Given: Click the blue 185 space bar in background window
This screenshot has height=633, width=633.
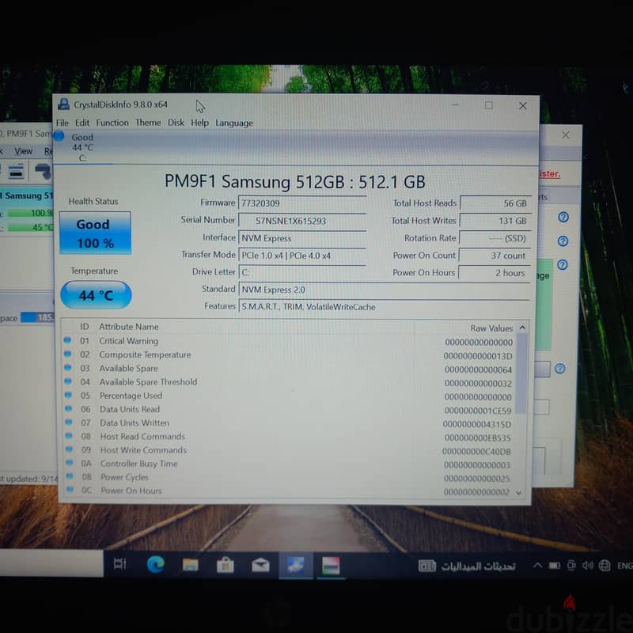Looking at the screenshot, I should pyautogui.click(x=36, y=317).
